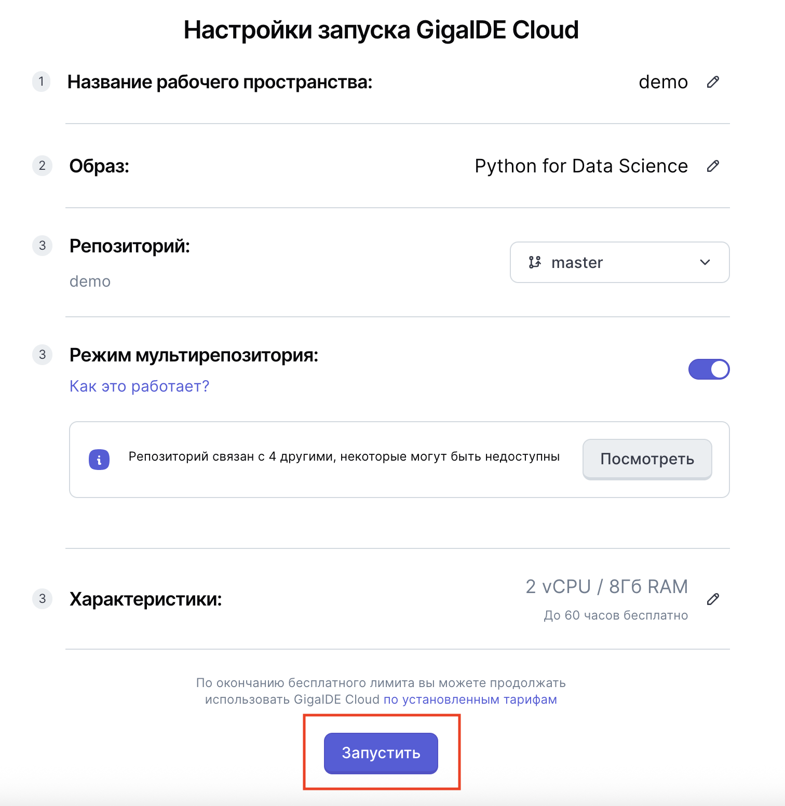Click the 2 vCPU / 8Гб RAM text
The height and width of the screenshot is (806, 785).
[606, 587]
